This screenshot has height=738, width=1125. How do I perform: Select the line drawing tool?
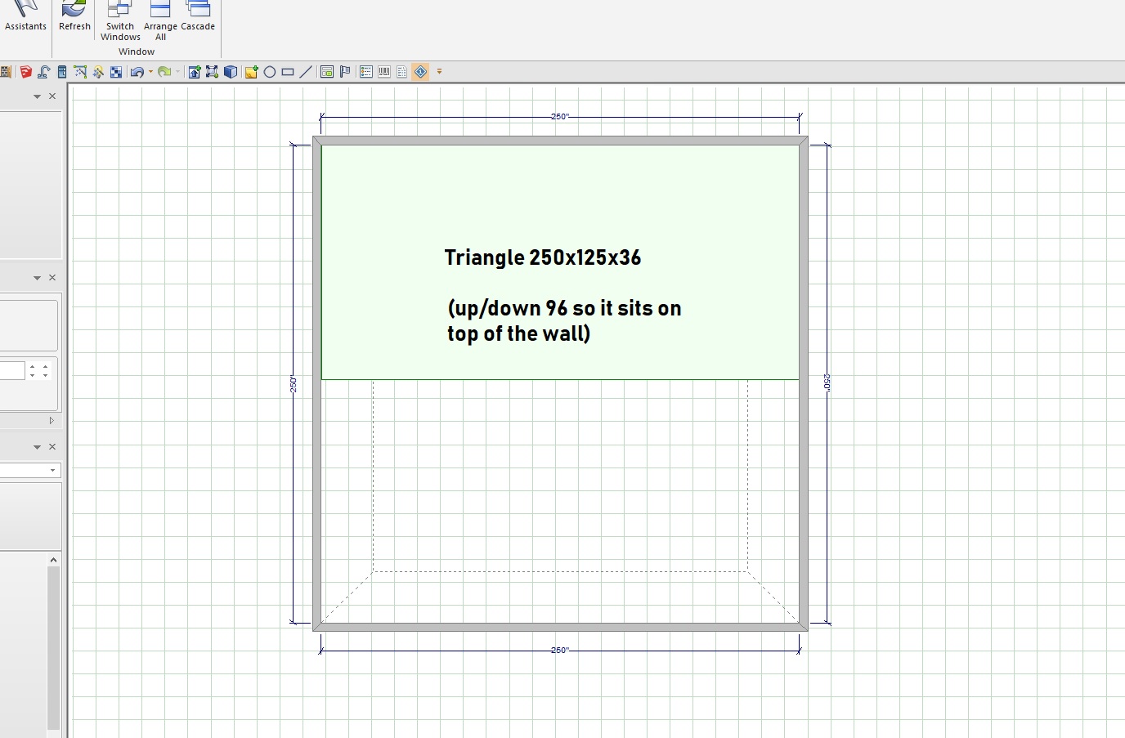(306, 72)
